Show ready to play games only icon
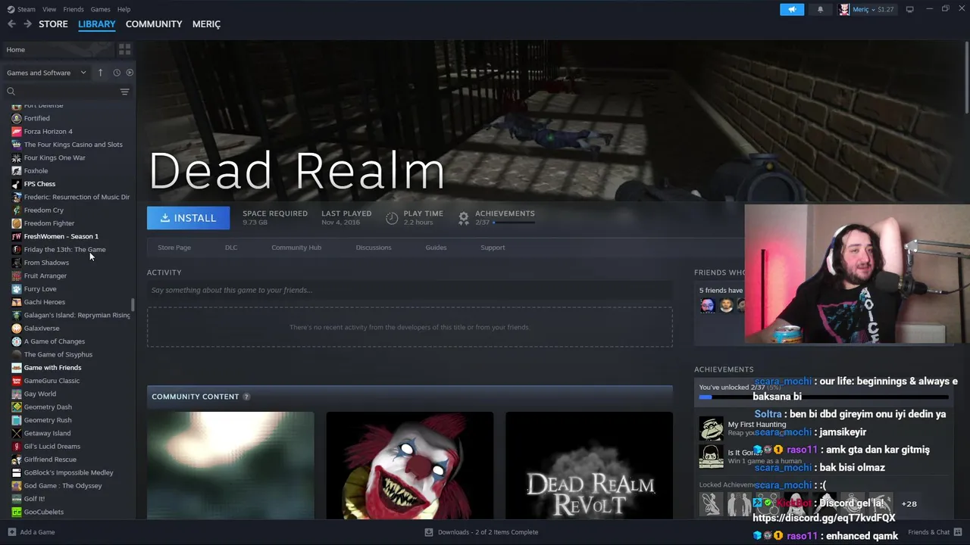 point(130,73)
